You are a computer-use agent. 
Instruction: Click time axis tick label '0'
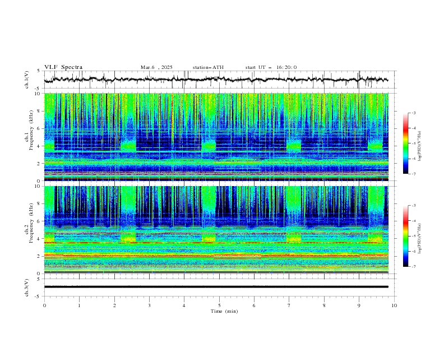tap(44, 305)
